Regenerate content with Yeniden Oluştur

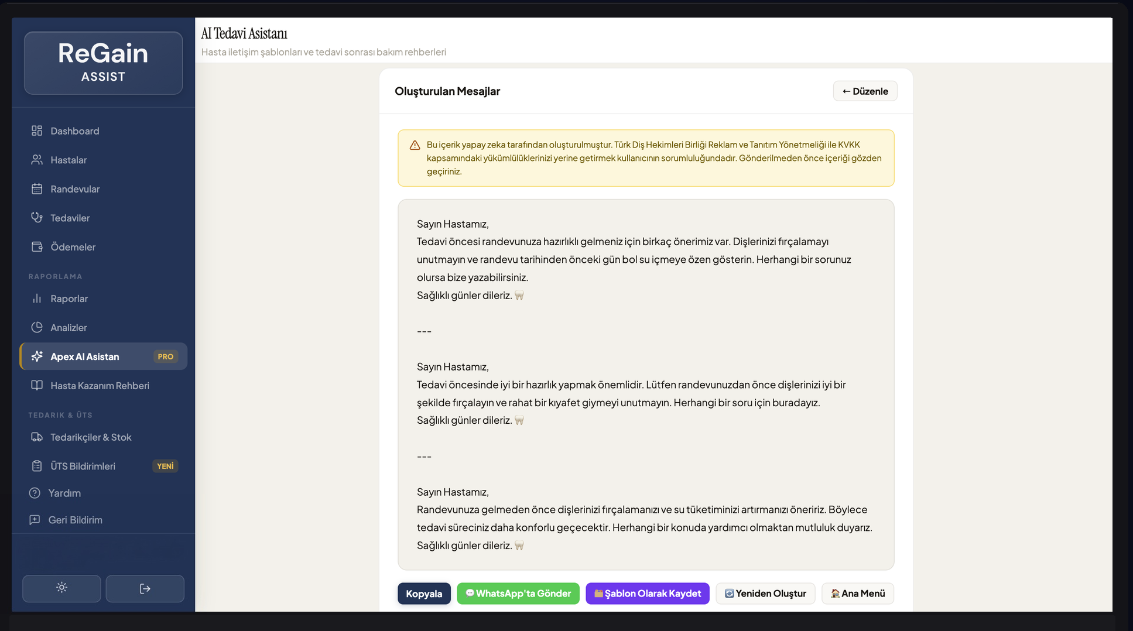click(765, 593)
